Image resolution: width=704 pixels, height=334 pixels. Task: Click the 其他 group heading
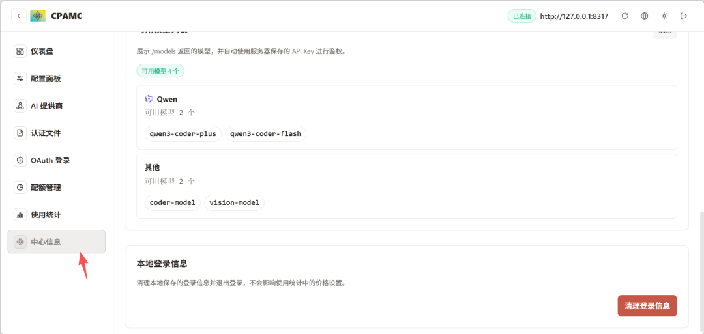point(152,167)
